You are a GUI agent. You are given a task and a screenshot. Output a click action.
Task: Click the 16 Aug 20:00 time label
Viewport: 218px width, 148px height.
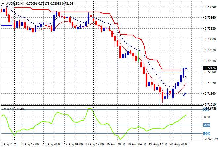pos(116,144)
